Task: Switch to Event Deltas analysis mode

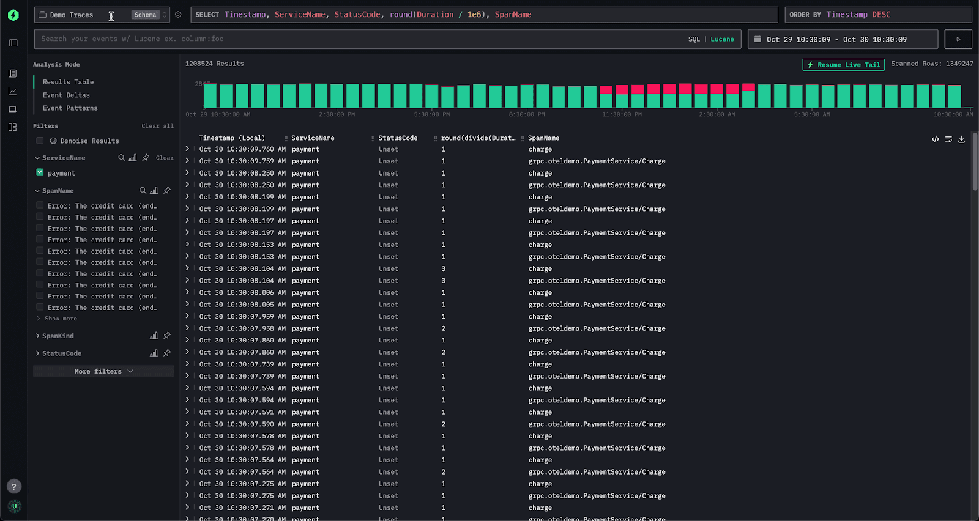Action: tap(66, 95)
